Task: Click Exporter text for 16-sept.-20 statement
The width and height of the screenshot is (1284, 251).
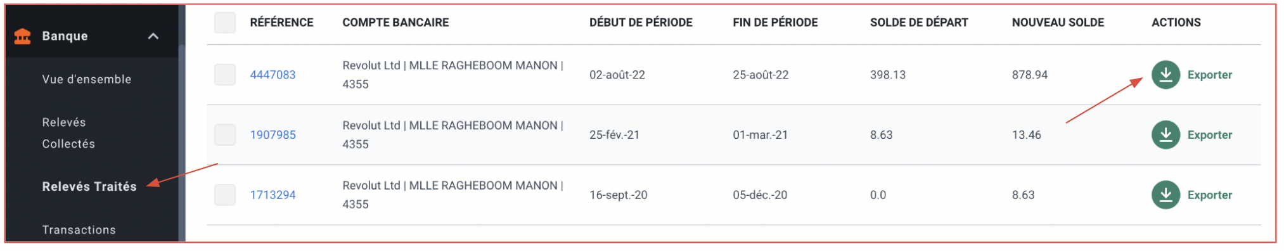Action: point(1210,195)
